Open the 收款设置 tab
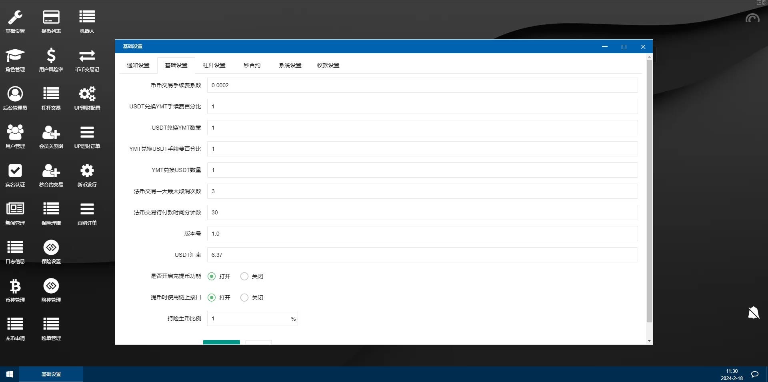The width and height of the screenshot is (768, 382). 328,65
